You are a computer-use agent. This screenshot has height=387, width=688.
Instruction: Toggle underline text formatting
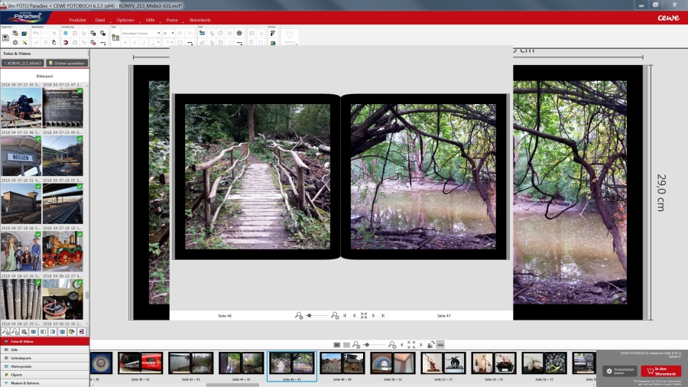pyautogui.click(x=145, y=43)
